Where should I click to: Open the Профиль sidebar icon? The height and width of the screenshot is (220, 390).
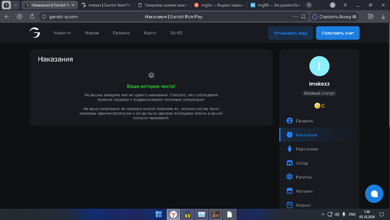point(289,121)
